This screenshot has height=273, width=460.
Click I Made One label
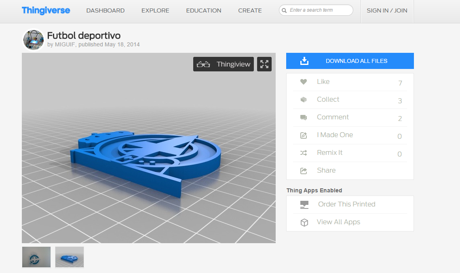[x=335, y=135]
